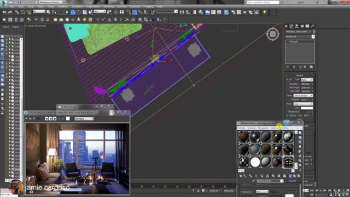Open Modes menu in Material Editor
The height and width of the screenshot is (197, 350).
(242, 128)
